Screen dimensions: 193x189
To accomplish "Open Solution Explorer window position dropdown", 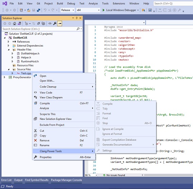I will coord(73,18).
